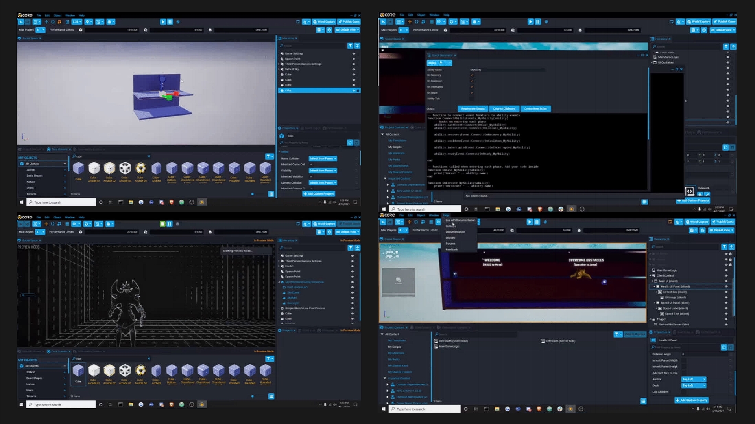The height and width of the screenshot is (424, 755).
Task: Enable the Ability Tick checkbox
Action: (x=472, y=99)
